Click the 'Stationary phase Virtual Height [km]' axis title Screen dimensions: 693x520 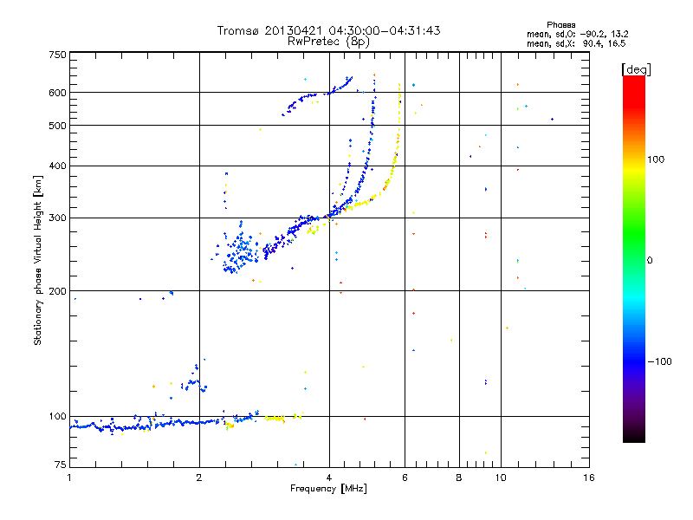click(x=38, y=260)
